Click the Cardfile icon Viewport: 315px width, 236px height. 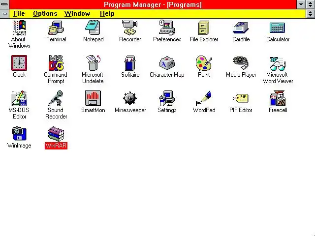click(x=241, y=28)
